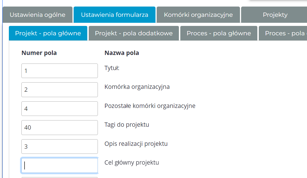Open the partially visible Proces subtab on the right
307x178 pixels.
click(284, 33)
